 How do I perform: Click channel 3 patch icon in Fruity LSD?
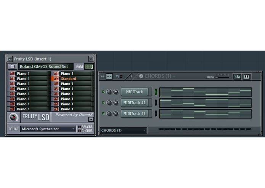click(12, 84)
